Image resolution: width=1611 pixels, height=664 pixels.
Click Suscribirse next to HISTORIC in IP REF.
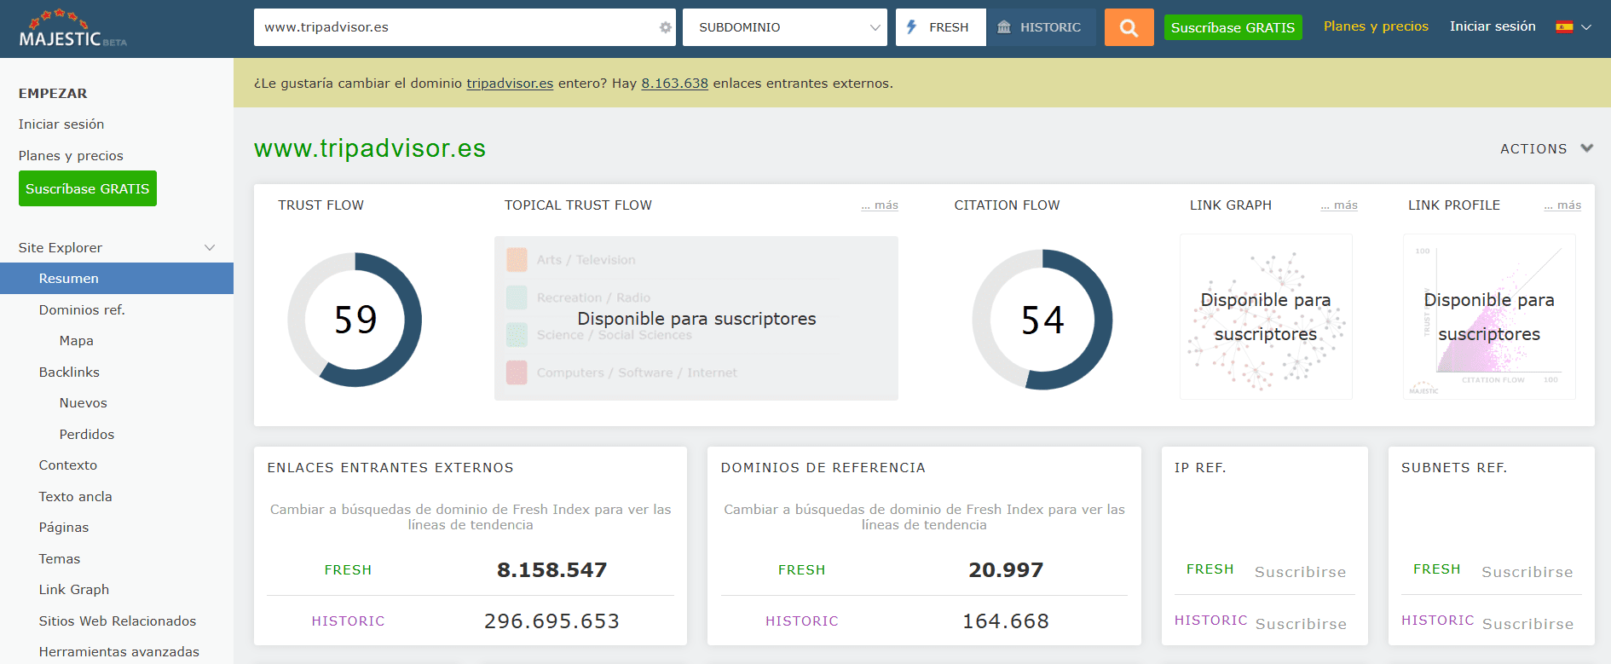(1302, 624)
